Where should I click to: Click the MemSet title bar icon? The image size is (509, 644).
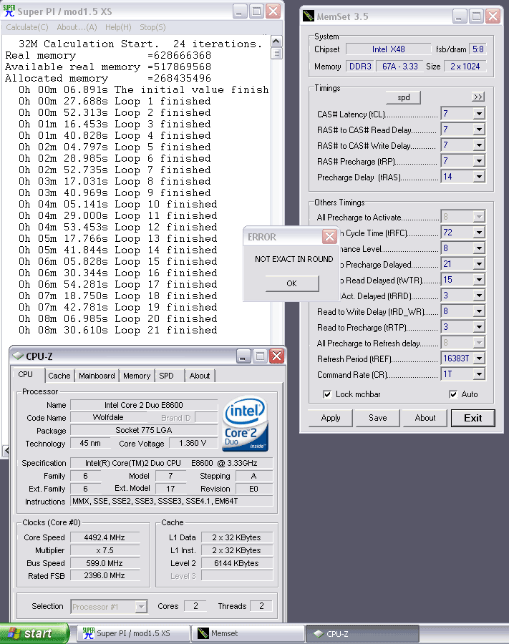click(309, 16)
